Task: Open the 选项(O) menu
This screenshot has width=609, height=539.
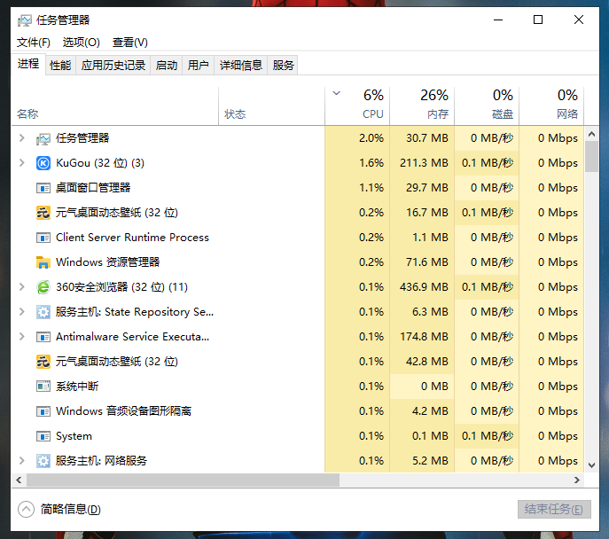Action: point(81,43)
